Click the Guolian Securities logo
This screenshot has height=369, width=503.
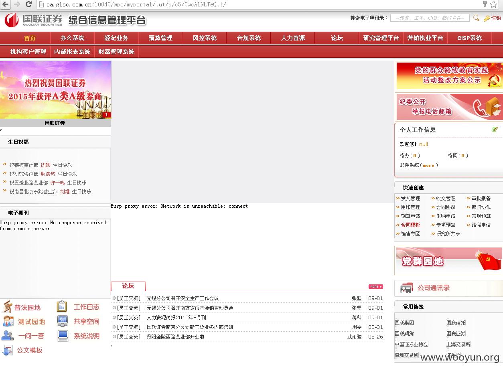[34, 20]
